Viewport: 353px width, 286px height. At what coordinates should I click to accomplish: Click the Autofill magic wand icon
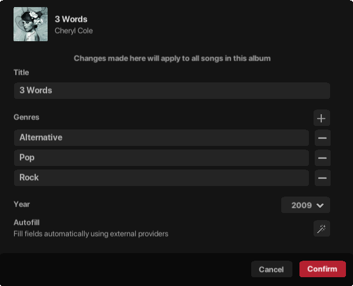click(321, 229)
